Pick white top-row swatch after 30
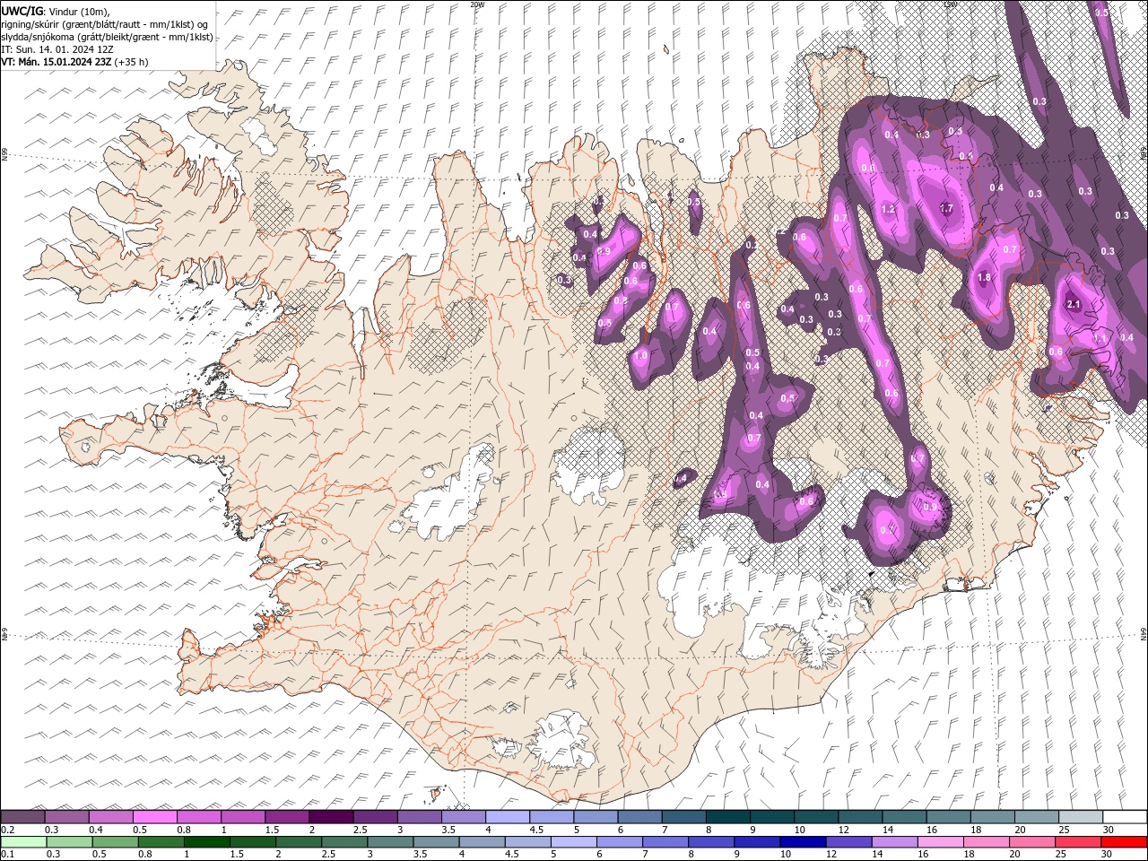 point(1125,817)
